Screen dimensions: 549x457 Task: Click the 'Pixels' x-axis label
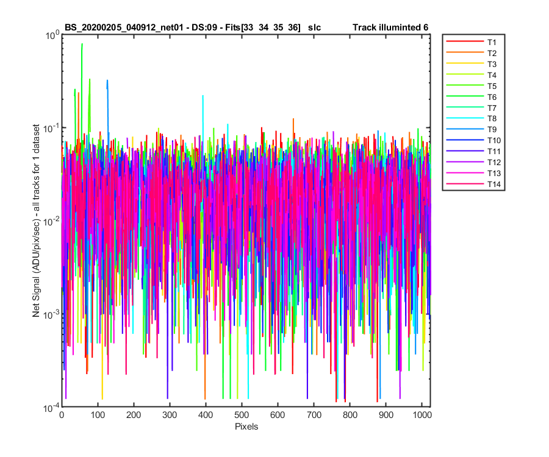coord(246,427)
